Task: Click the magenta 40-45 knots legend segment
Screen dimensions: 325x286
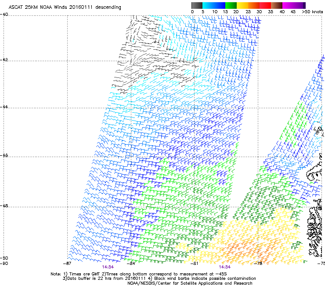Action: (288, 5)
